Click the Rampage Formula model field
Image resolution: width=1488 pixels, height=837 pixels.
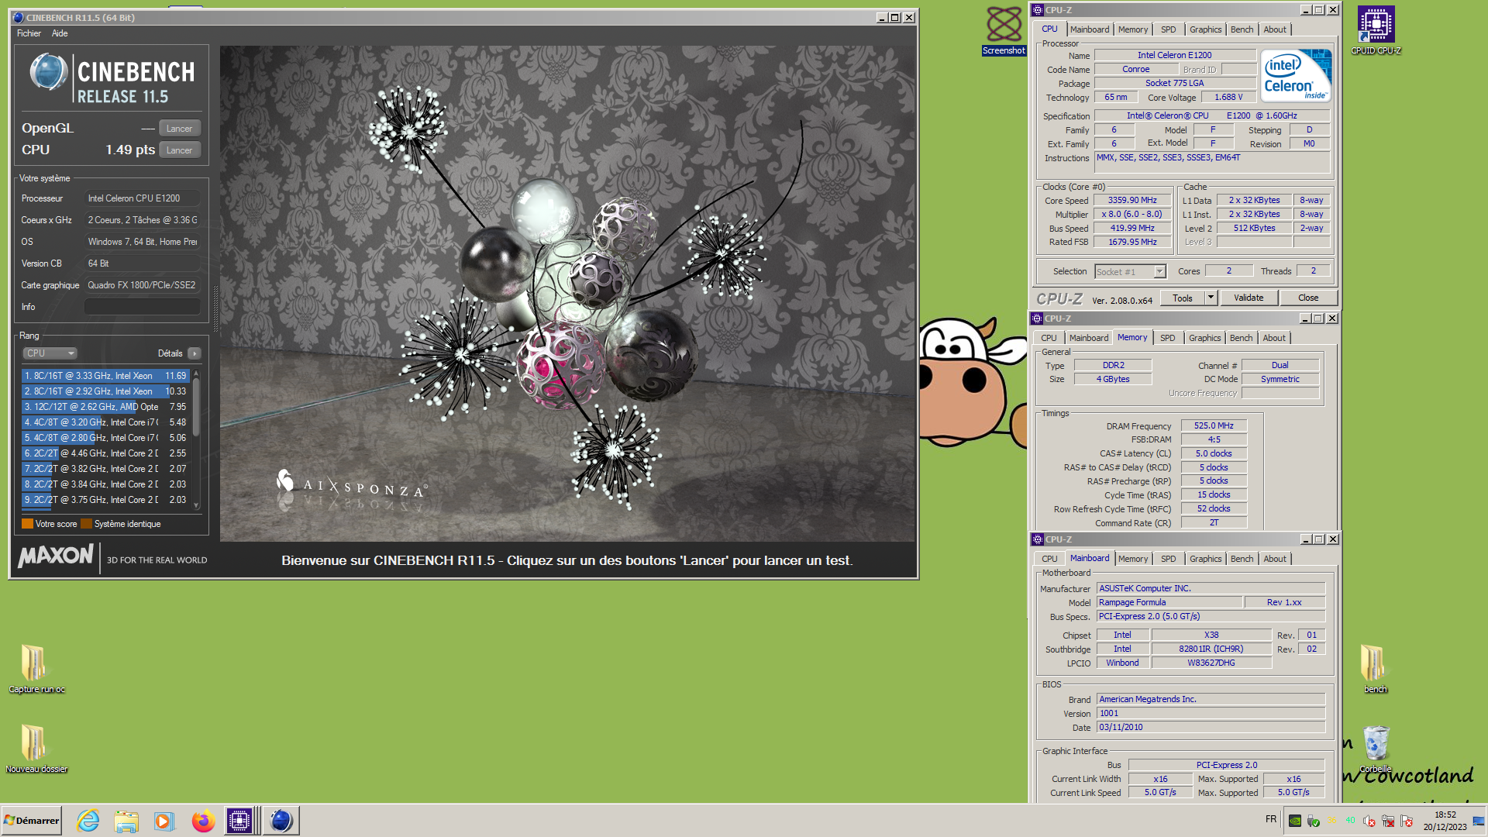tap(1169, 602)
